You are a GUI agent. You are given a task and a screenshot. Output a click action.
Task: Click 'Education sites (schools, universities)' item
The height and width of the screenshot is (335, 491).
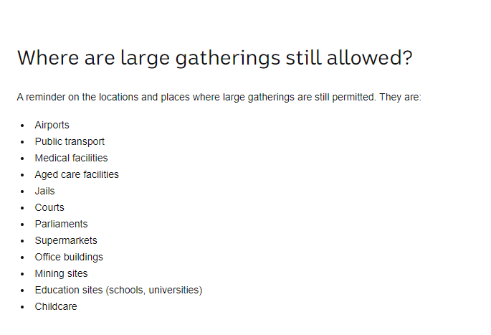click(119, 291)
